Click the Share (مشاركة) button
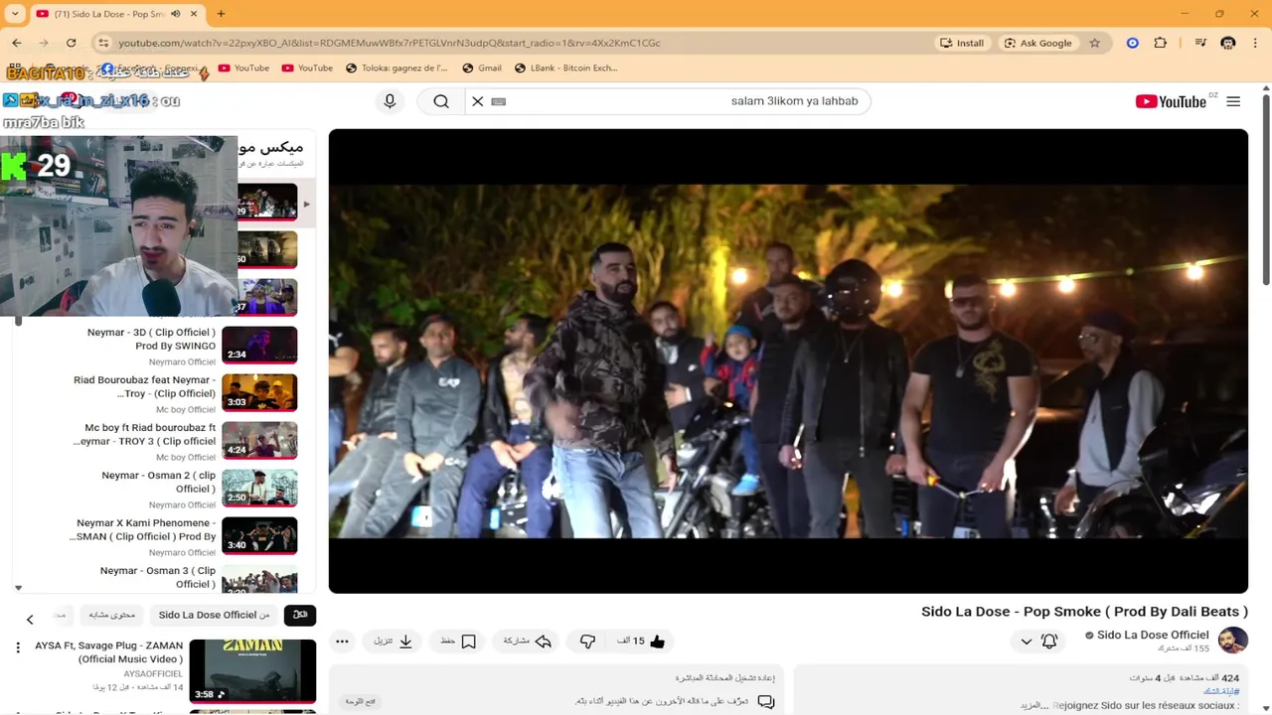The width and height of the screenshot is (1272, 715). (x=528, y=642)
